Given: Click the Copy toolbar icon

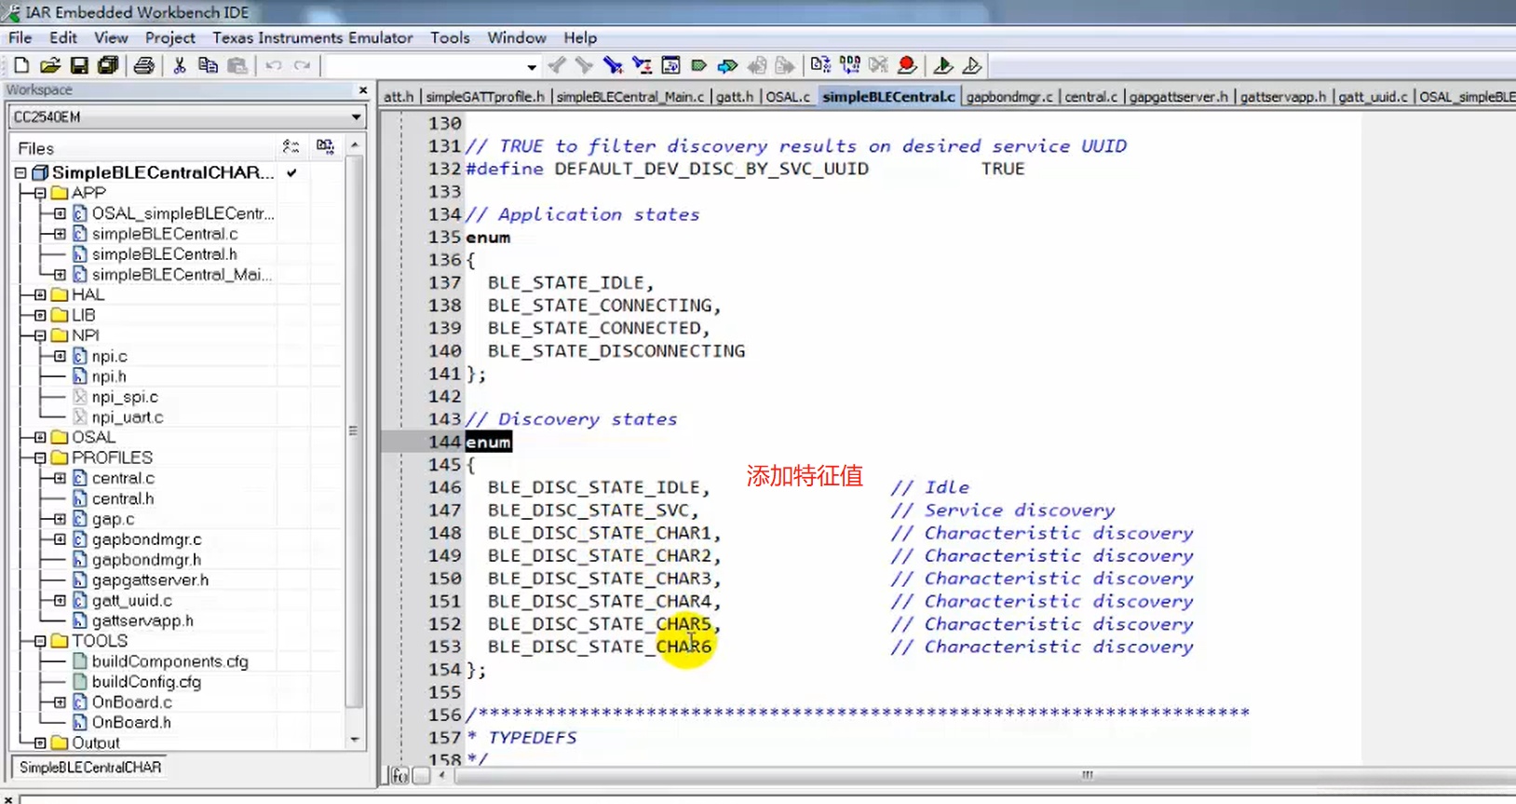Looking at the screenshot, I should click(209, 65).
